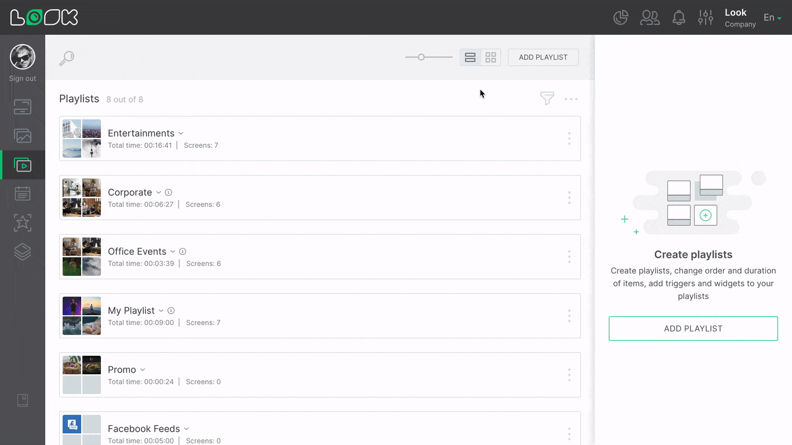The image size is (792, 445).
Task: Open the playlists ellipsis menu
Action: coord(571,99)
